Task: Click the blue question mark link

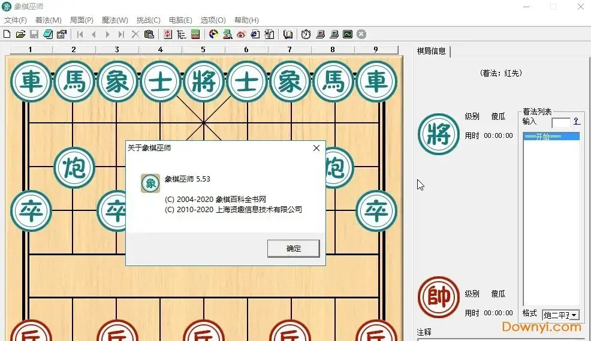Action: (576, 121)
